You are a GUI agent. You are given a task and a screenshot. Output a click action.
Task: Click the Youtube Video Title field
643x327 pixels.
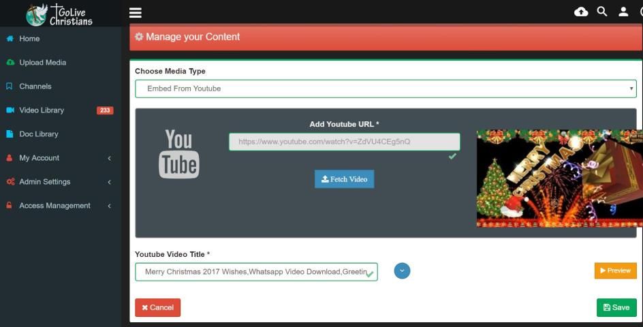(x=256, y=272)
